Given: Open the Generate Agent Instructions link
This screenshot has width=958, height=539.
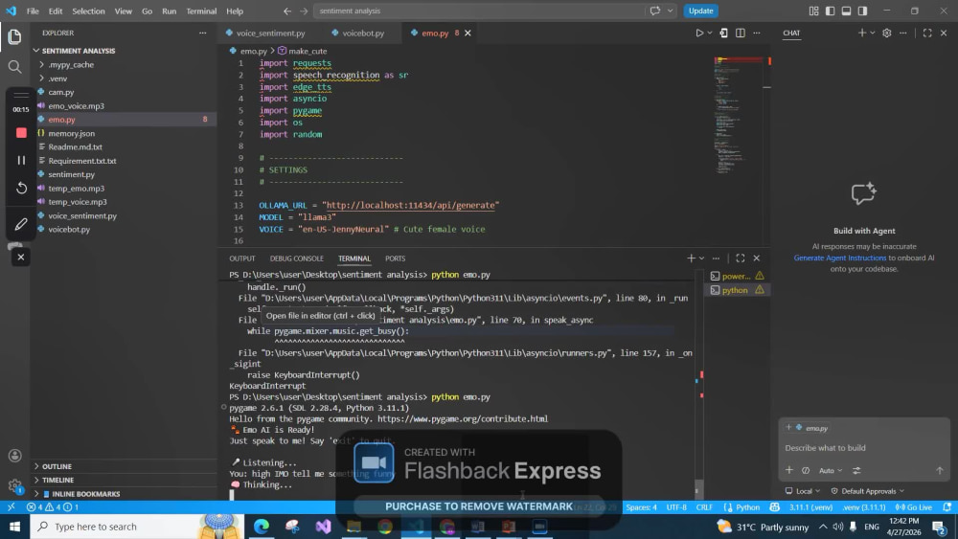Looking at the screenshot, I should coord(839,258).
